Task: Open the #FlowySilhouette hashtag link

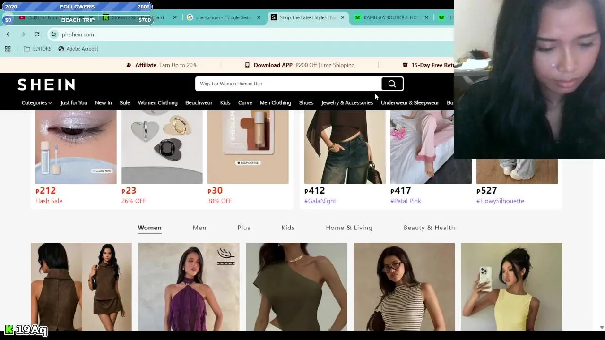Action: (x=500, y=201)
